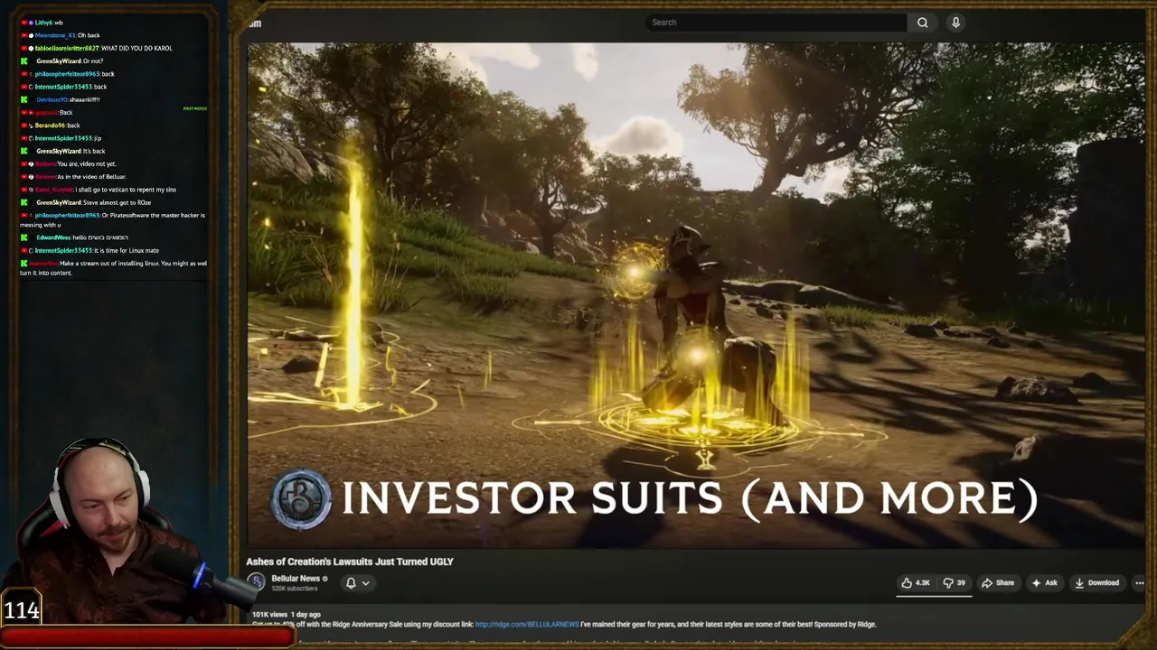Click the notification bell icon
Screen dimensions: 1157x650
[x=351, y=583]
